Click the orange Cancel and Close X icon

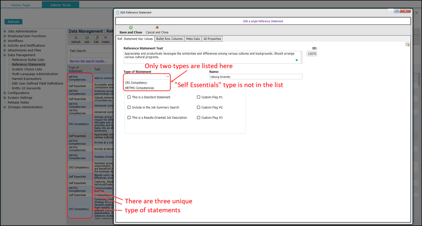[x=157, y=28]
